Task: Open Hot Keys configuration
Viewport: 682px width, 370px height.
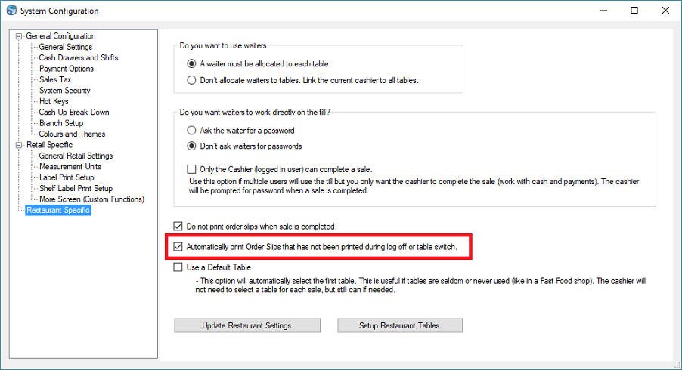Action: click(x=54, y=101)
